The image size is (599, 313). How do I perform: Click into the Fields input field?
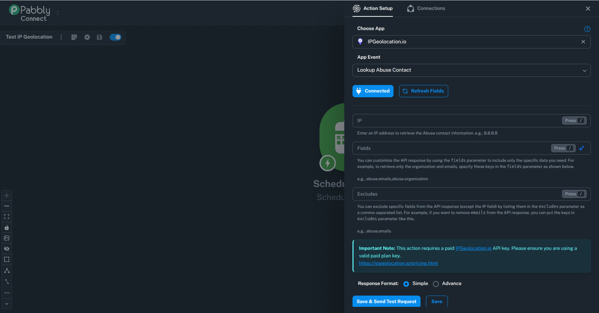(x=471, y=148)
